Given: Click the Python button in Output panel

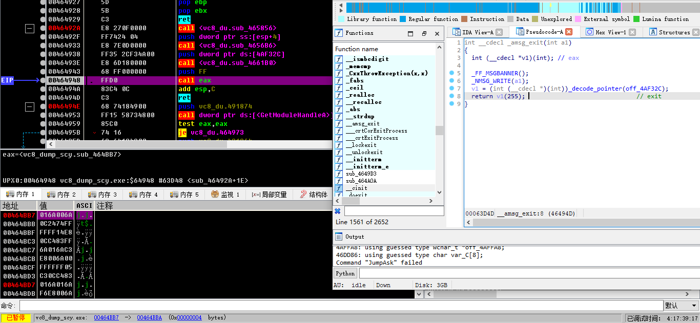Looking at the screenshot, I should 345,273.
